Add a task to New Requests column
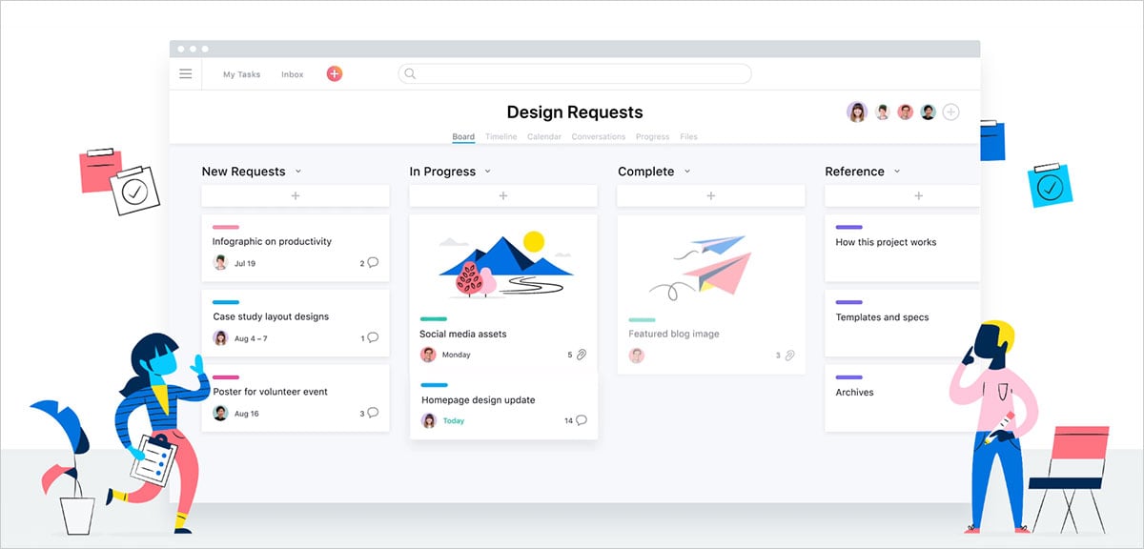1144x549 pixels. coord(296,195)
